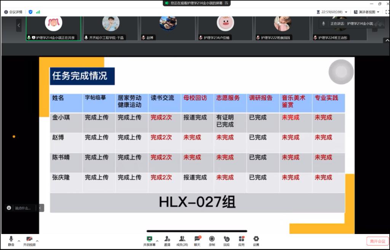
Task: Open the 演讲者视图 view dropdown
Action: 366,12
